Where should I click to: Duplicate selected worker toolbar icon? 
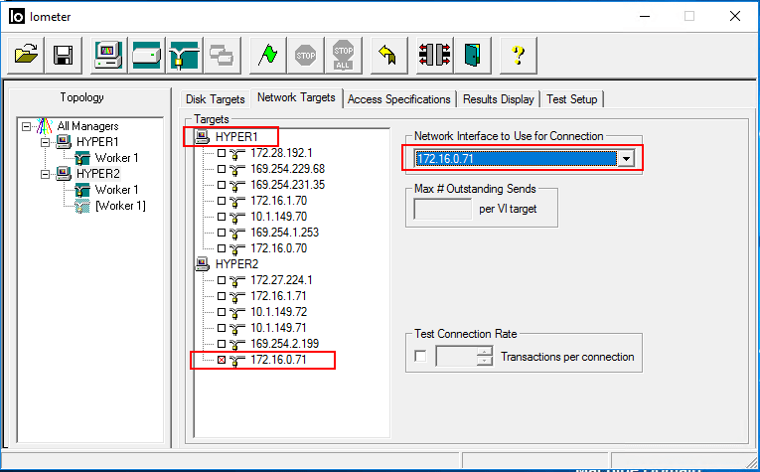point(222,55)
